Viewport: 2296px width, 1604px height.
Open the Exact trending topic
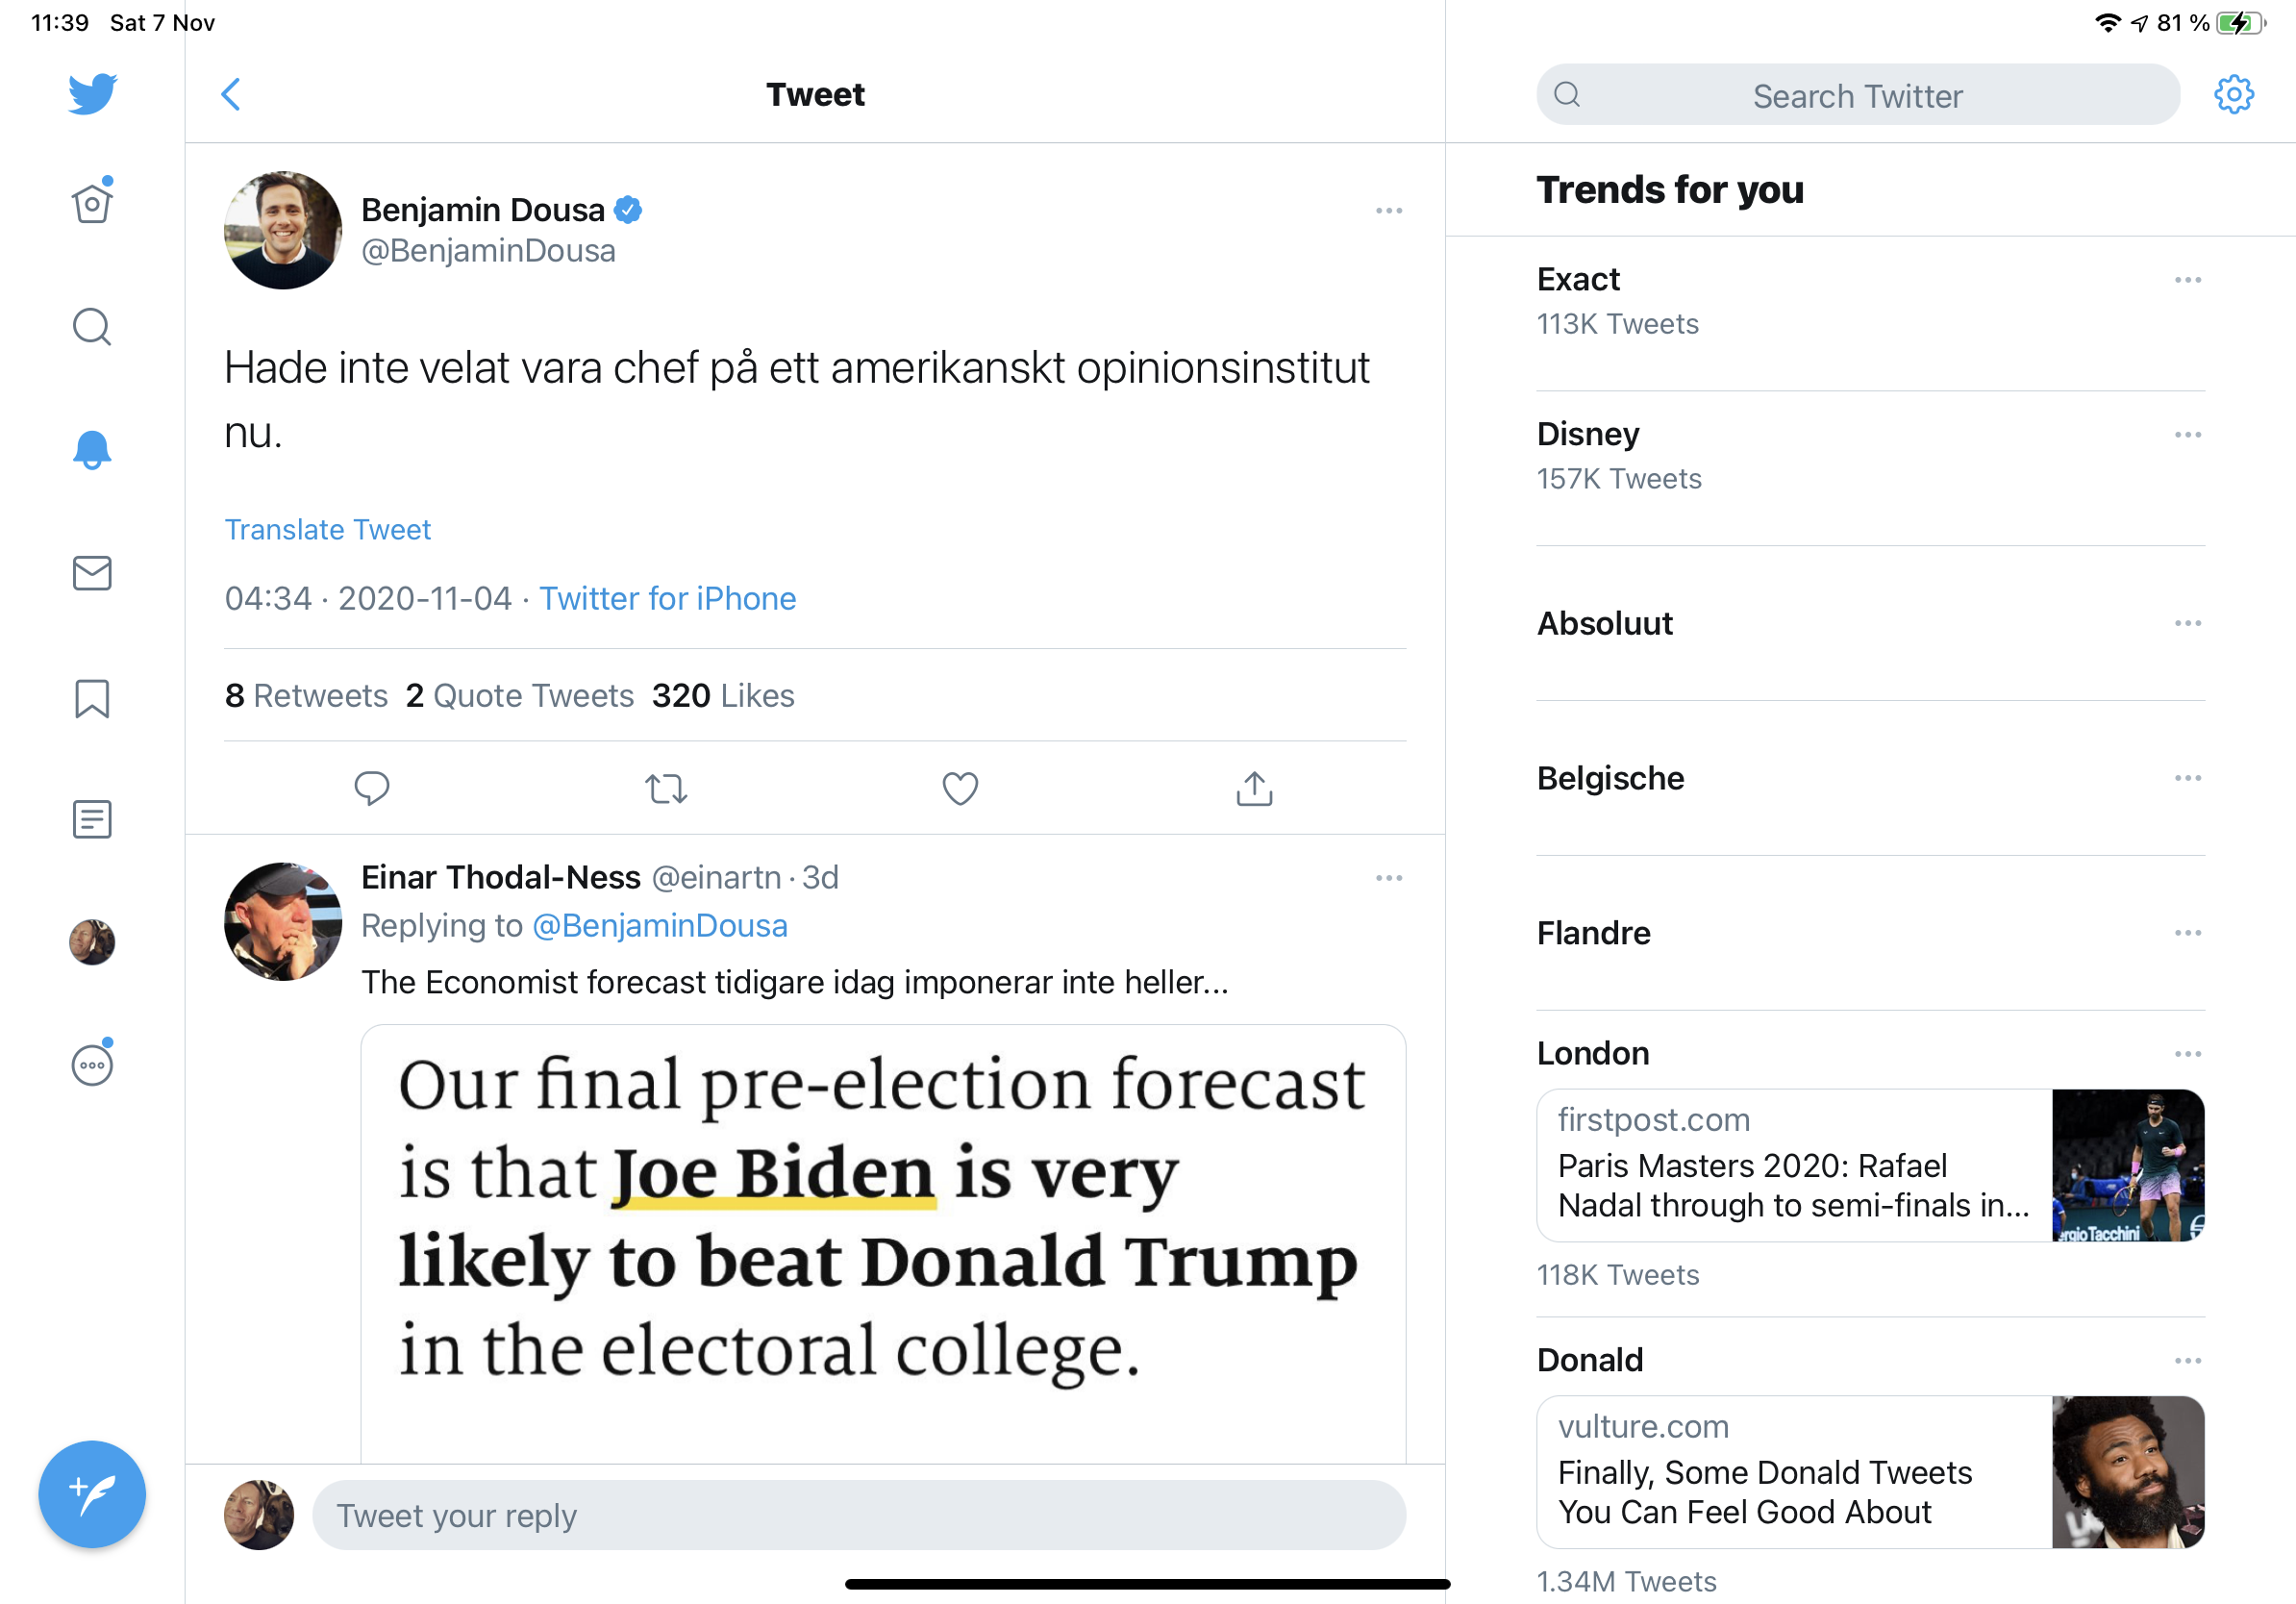[x=1578, y=280]
